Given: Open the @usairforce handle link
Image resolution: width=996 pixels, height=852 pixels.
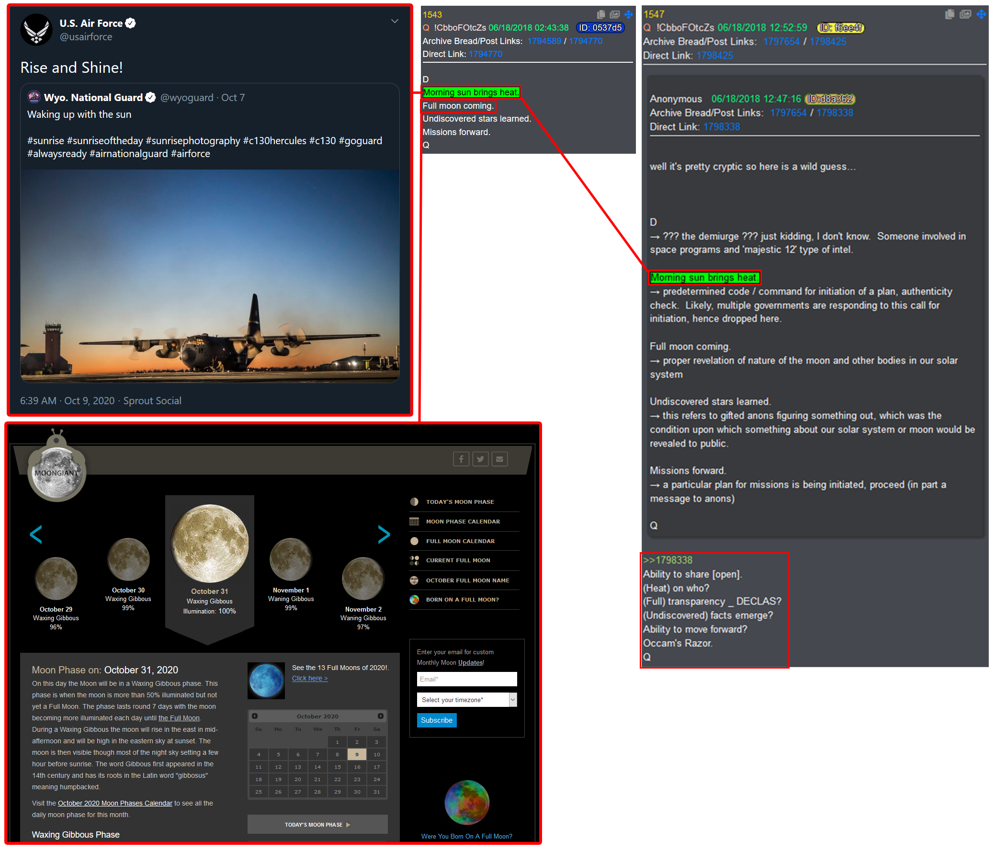Looking at the screenshot, I should click(x=86, y=36).
